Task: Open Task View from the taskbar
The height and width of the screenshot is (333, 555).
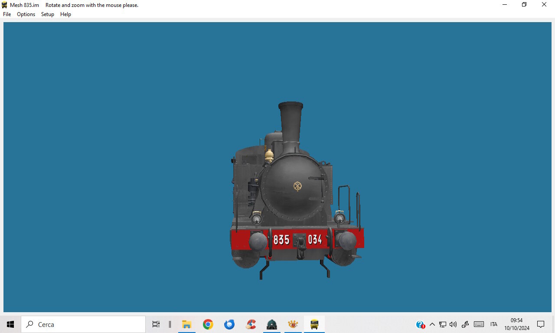Action: tap(156, 324)
